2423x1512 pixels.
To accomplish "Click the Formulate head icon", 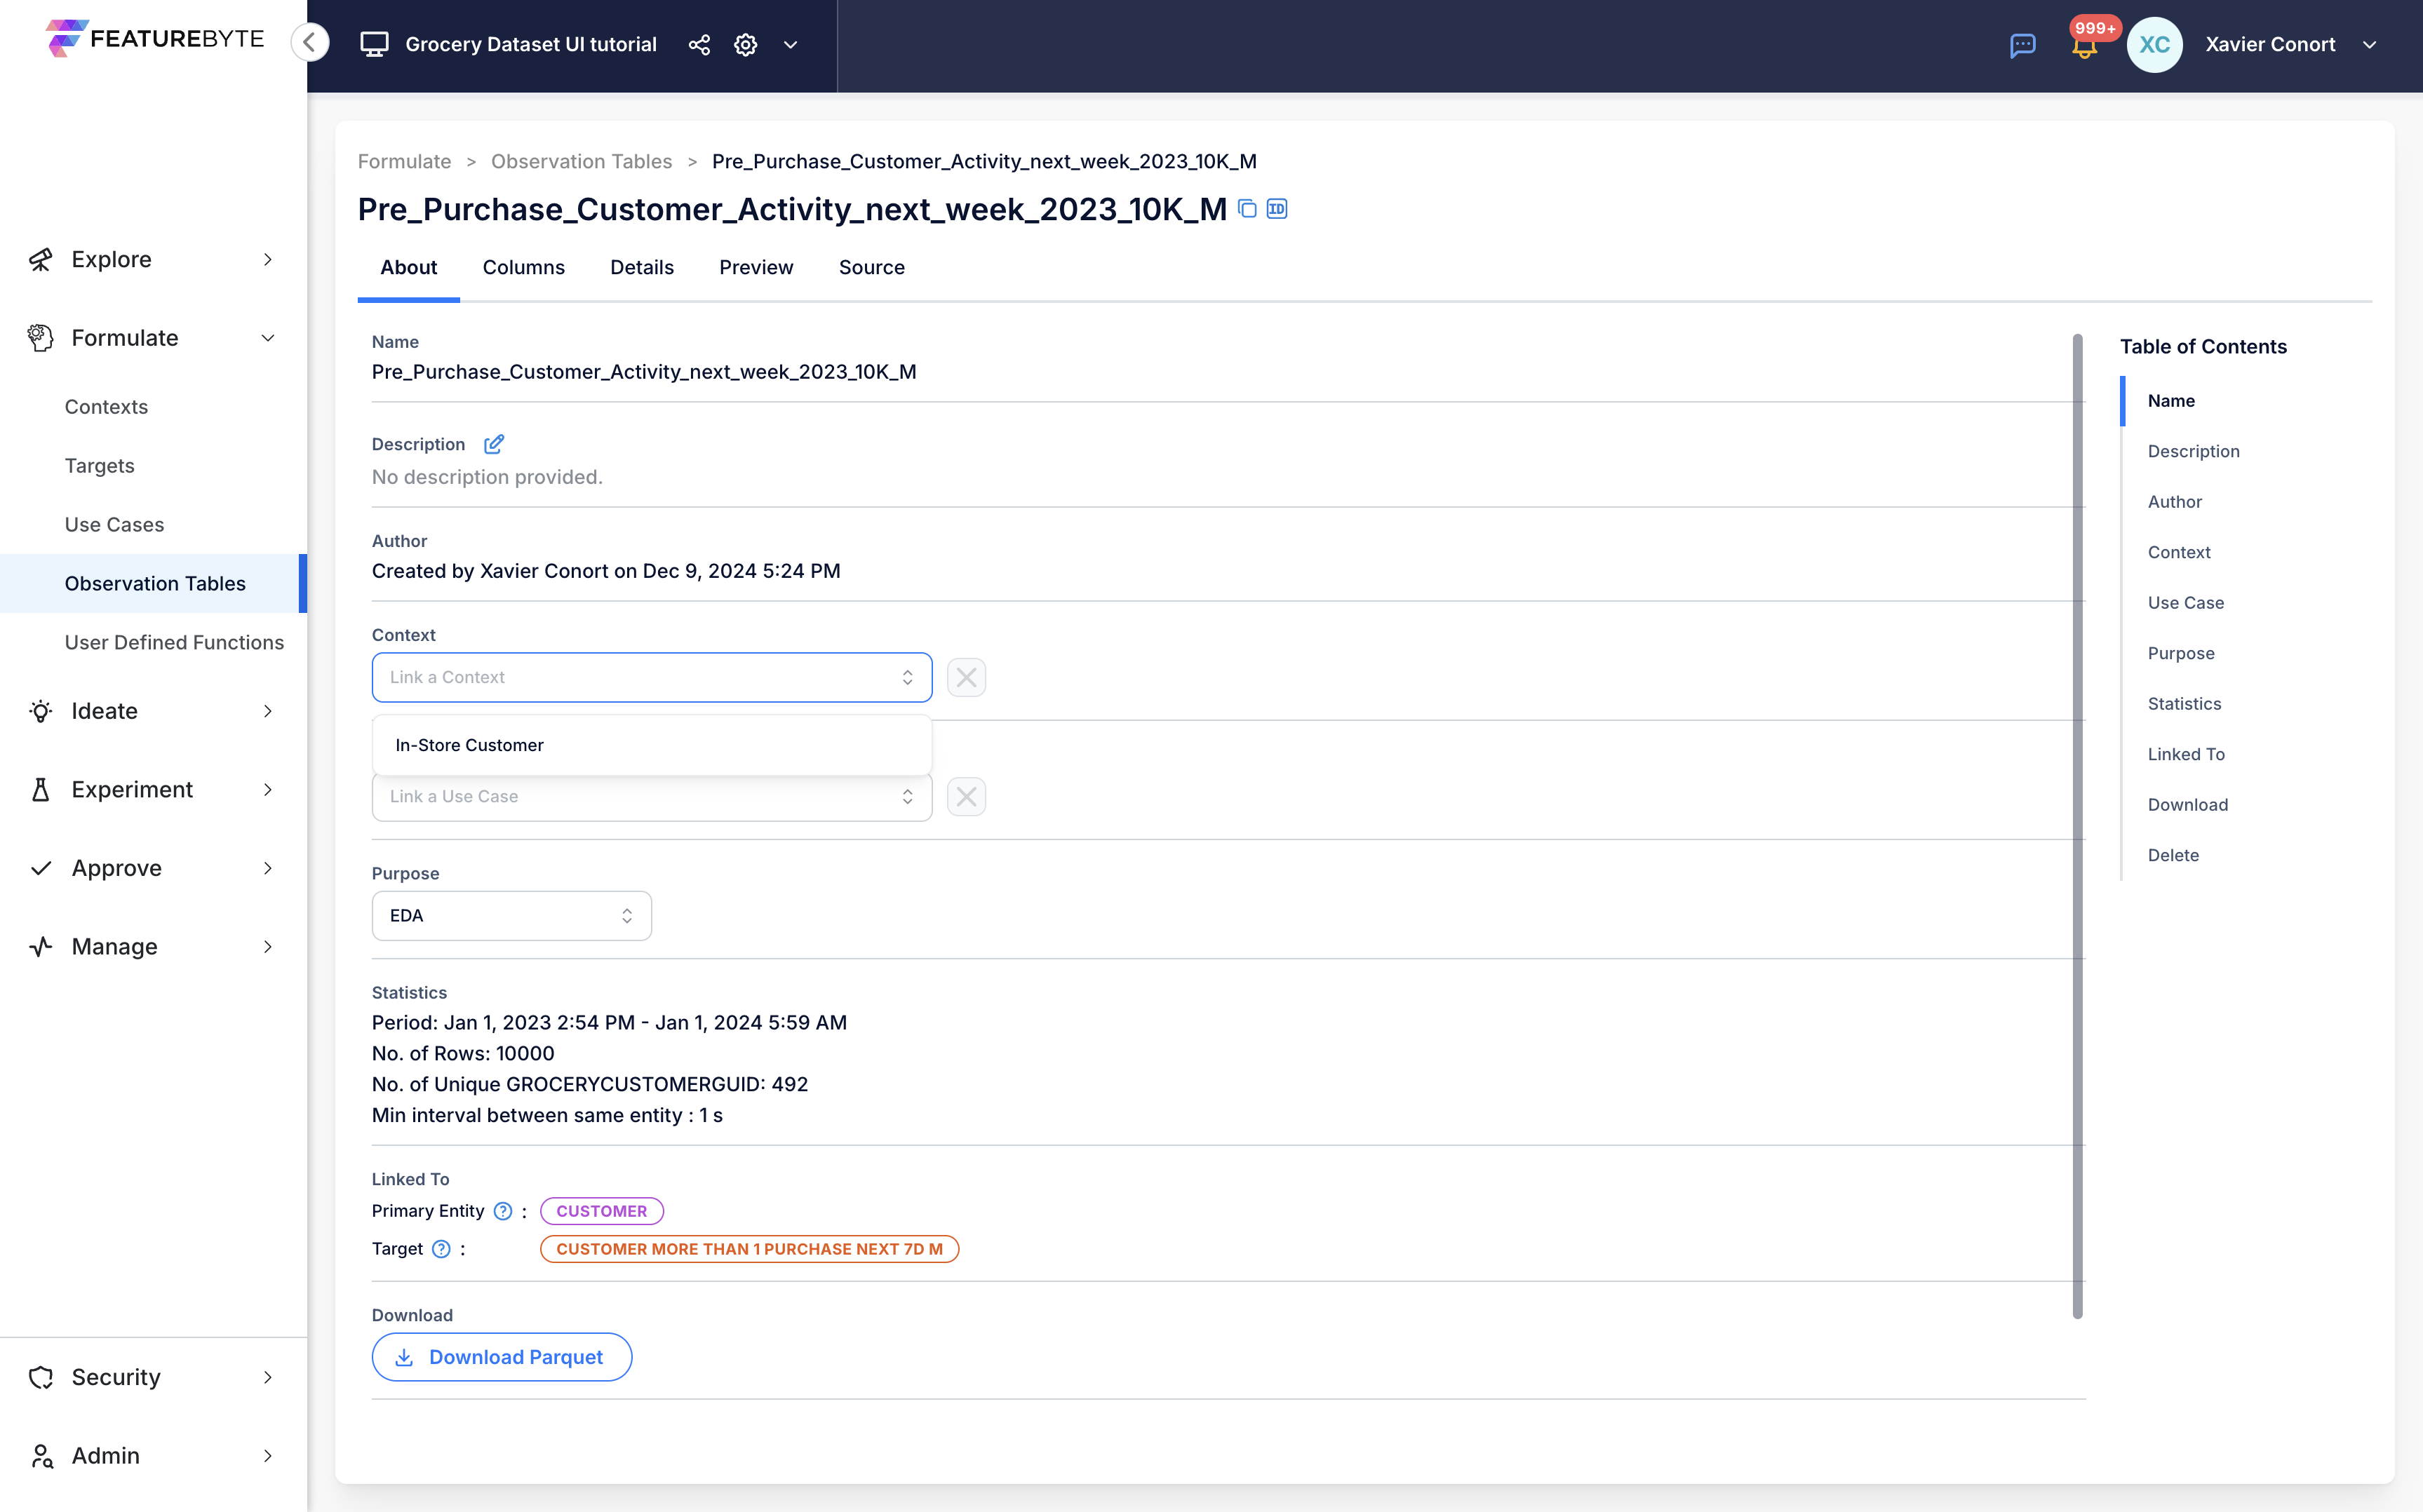I will click(x=40, y=338).
